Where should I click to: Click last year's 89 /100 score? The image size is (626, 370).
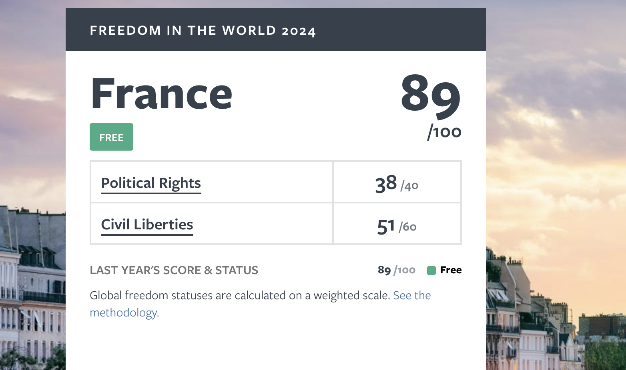396,271
